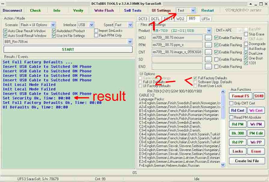Toggle the Dual Line checkbox
This screenshot has width=269, height=182.
pyautogui.click(x=246, y=53)
